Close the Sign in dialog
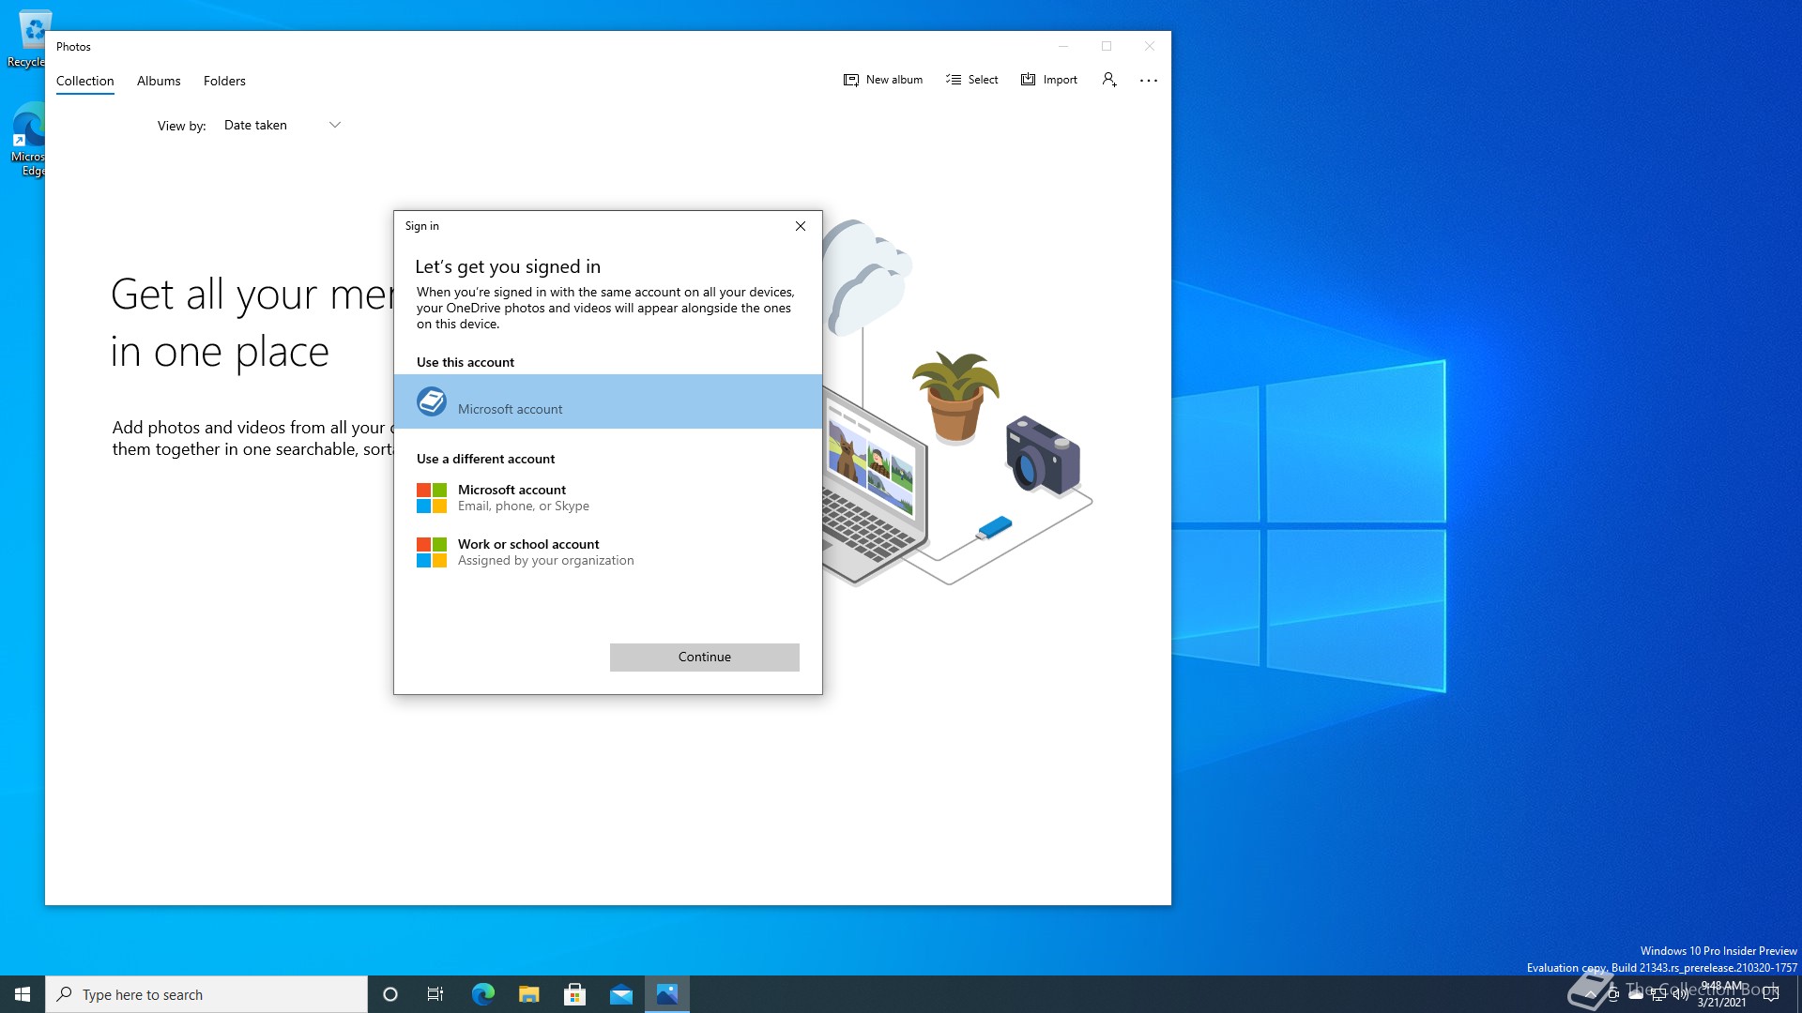1802x1013 pixels. pos(801,226)
